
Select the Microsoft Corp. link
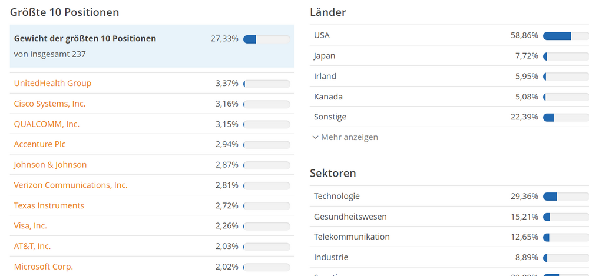(44, 267)
